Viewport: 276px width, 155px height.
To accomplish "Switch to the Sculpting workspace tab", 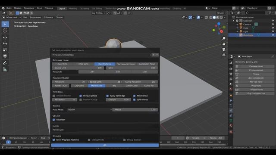I will click(x=85, y=9).
